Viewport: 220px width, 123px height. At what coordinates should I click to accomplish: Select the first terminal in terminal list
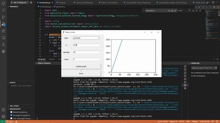pyautogui.click(x=185, y=66)
